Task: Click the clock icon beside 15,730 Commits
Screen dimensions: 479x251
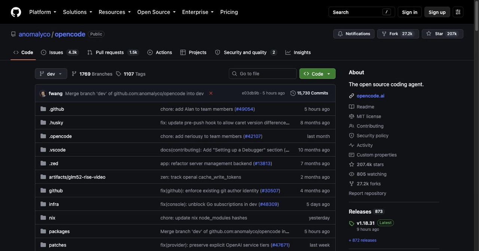Action: coord(293,93)
